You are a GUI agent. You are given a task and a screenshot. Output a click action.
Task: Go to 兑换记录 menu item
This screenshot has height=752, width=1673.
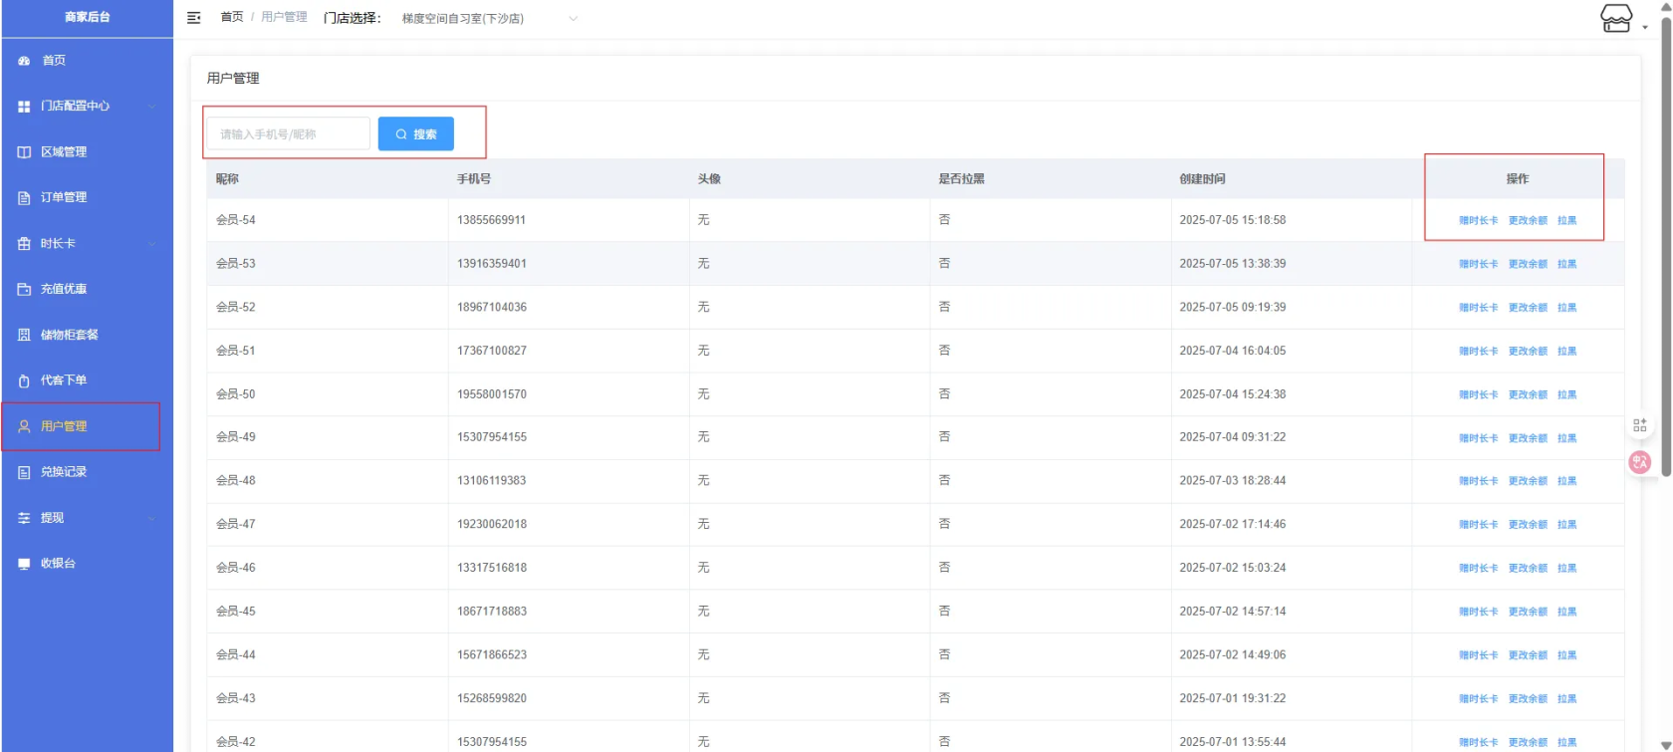[x=64, y=472]
